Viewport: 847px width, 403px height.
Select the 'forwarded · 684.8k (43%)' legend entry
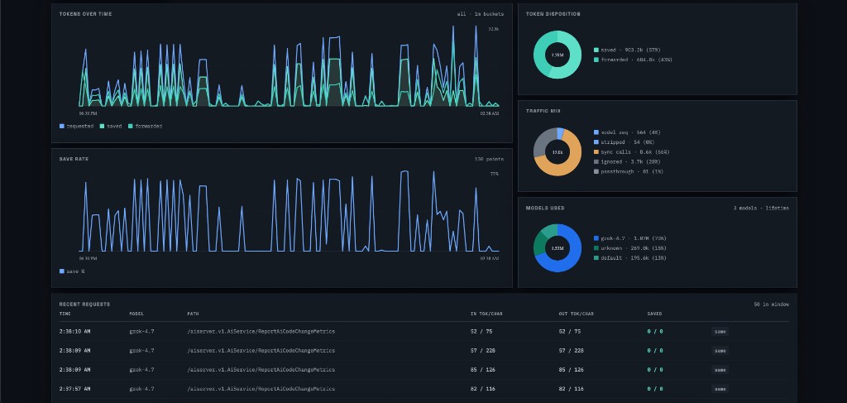point(633,60)
